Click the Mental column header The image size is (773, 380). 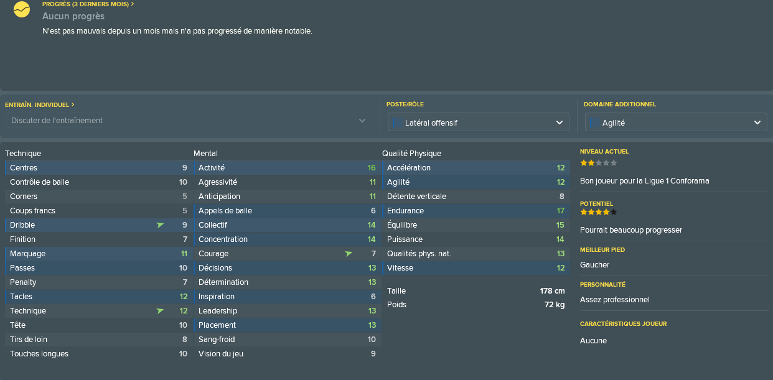[x=205, y=153]
